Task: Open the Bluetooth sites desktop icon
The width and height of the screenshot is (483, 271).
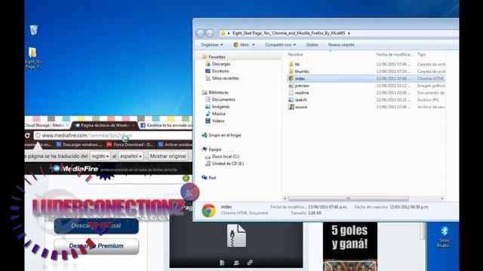Action: 444,237
